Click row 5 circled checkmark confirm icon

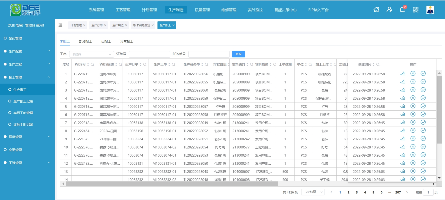coord(423,106)
